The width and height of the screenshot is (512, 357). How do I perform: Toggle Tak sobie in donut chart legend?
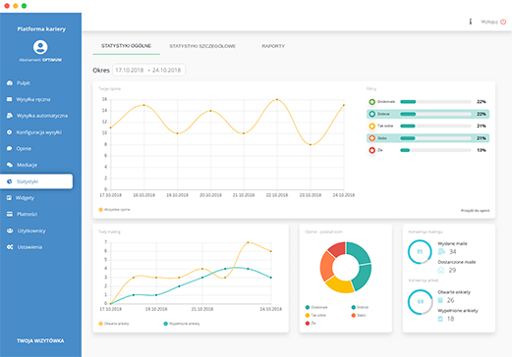(315, 315)
